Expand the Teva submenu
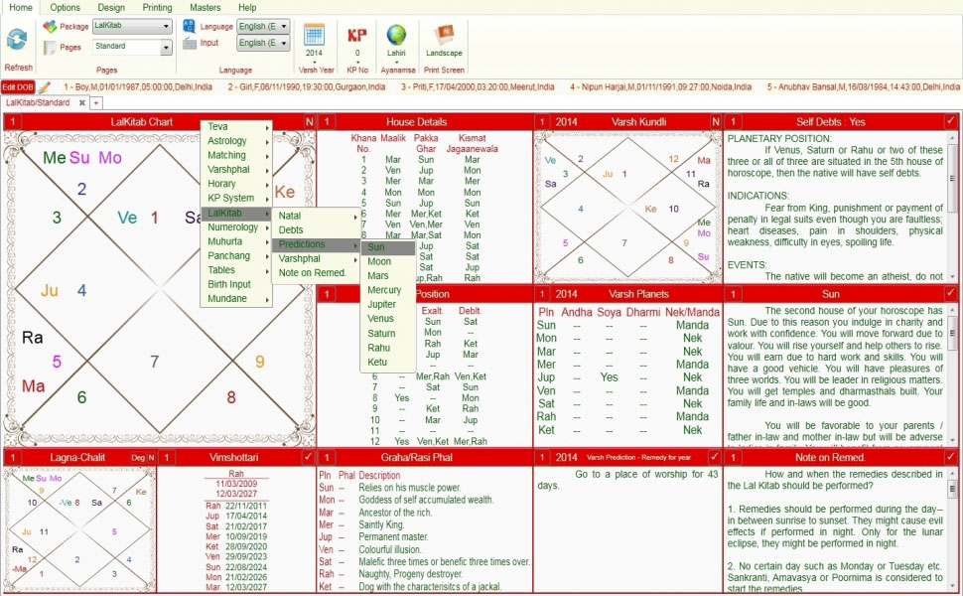 [236, 126]
